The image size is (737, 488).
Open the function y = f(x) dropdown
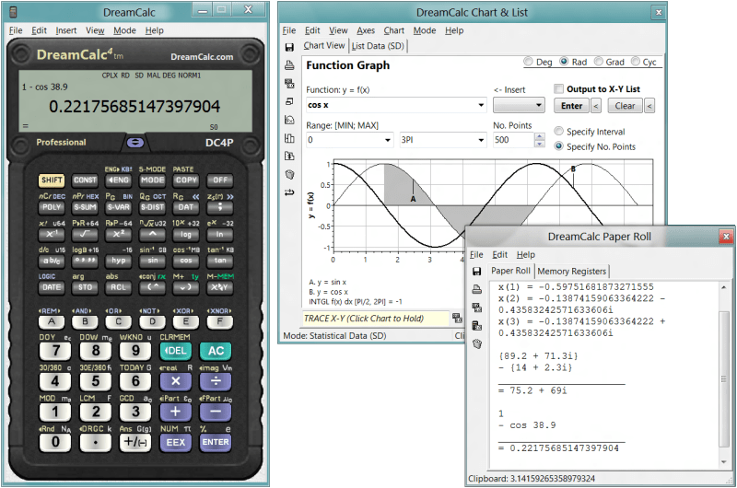point(481,105)
